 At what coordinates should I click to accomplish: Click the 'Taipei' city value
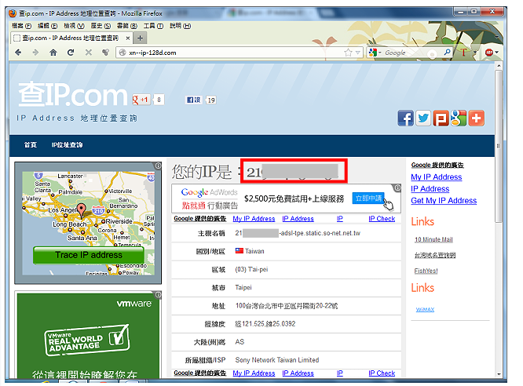click(243, 287)
